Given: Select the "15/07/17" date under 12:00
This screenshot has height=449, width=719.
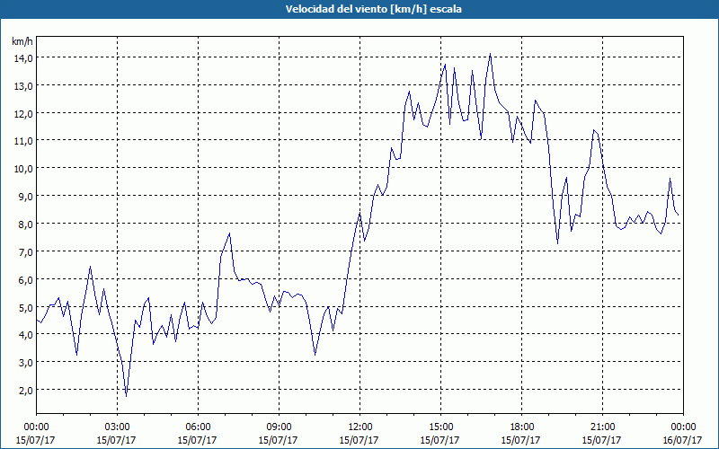Looking at the screenshot, I should [x=359, y=440].
